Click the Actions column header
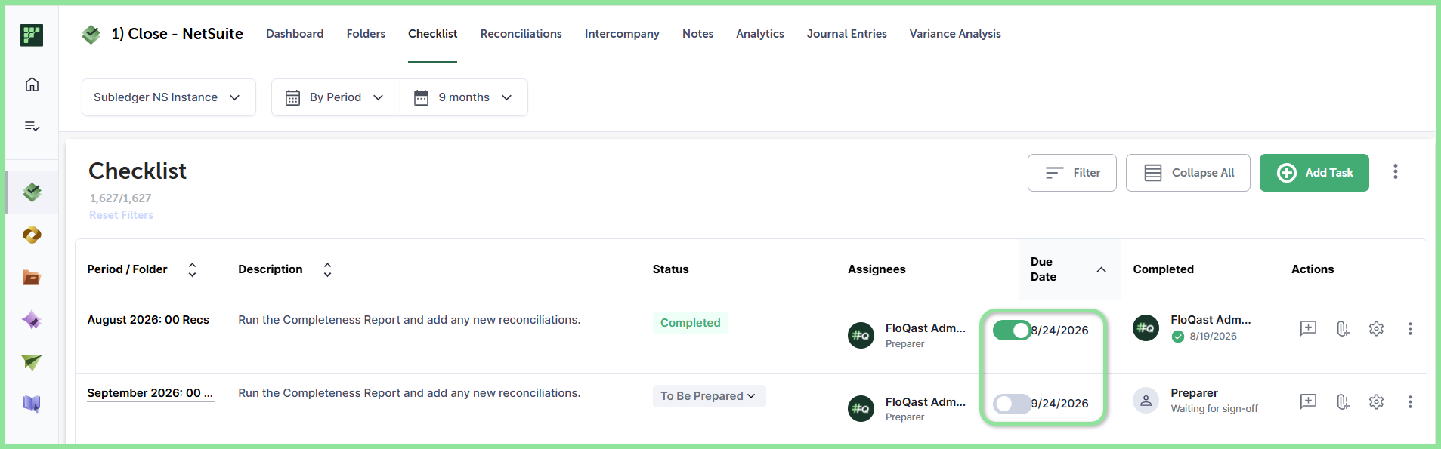This screenshot has width=1441, height=449. [1313, 269]
